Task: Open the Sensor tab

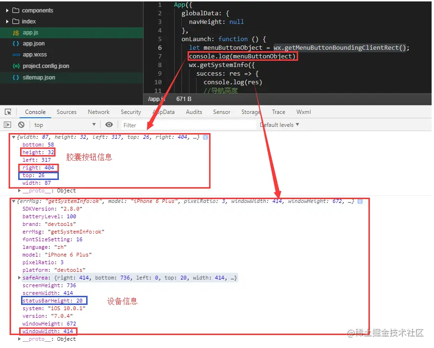Action: [x=222, y=112]
